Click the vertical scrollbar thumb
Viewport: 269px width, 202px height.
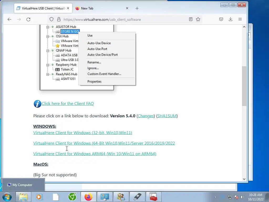pos(244,86)
